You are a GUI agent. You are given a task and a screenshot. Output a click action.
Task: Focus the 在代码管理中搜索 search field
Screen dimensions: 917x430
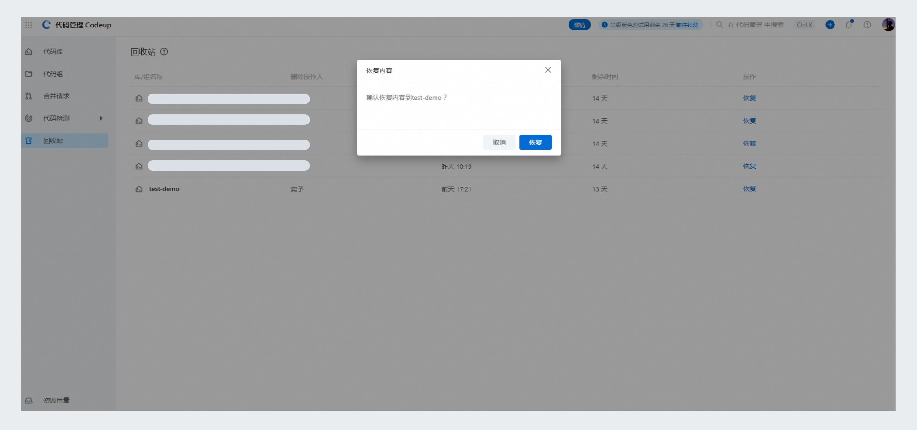coord(756,25)
